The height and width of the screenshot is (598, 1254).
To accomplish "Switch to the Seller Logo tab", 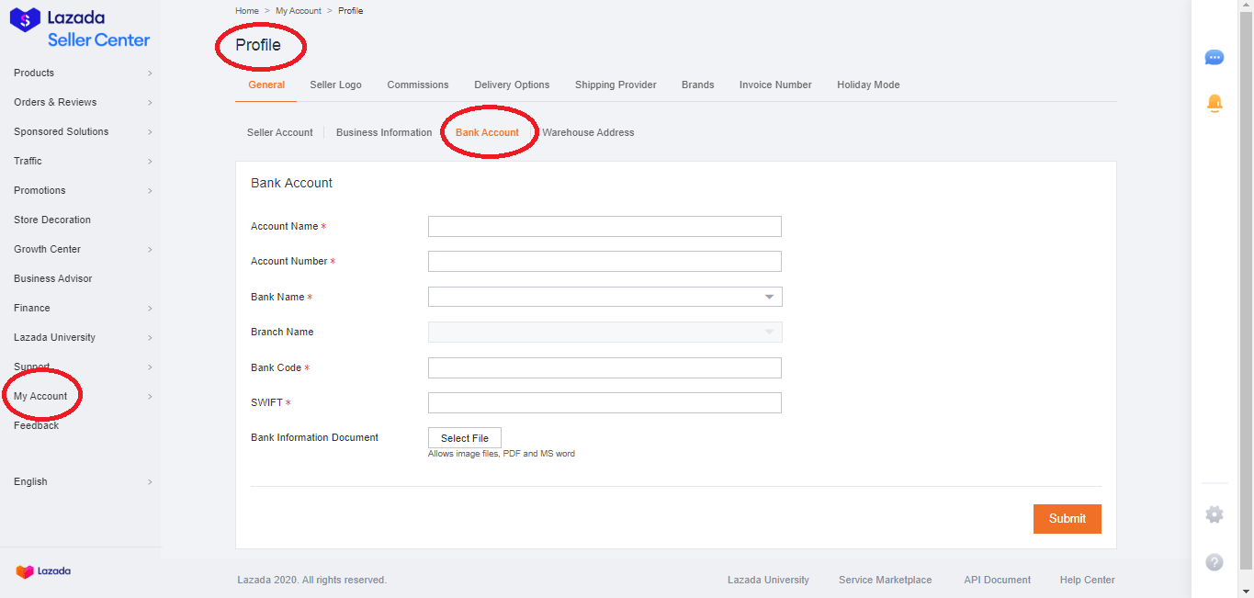I will point(335,85).
